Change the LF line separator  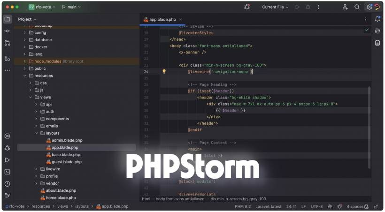304,206
